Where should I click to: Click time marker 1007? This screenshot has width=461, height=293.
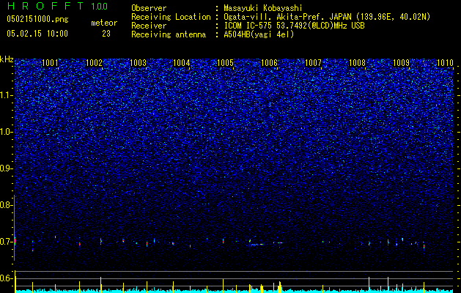(x=314, y=62)
